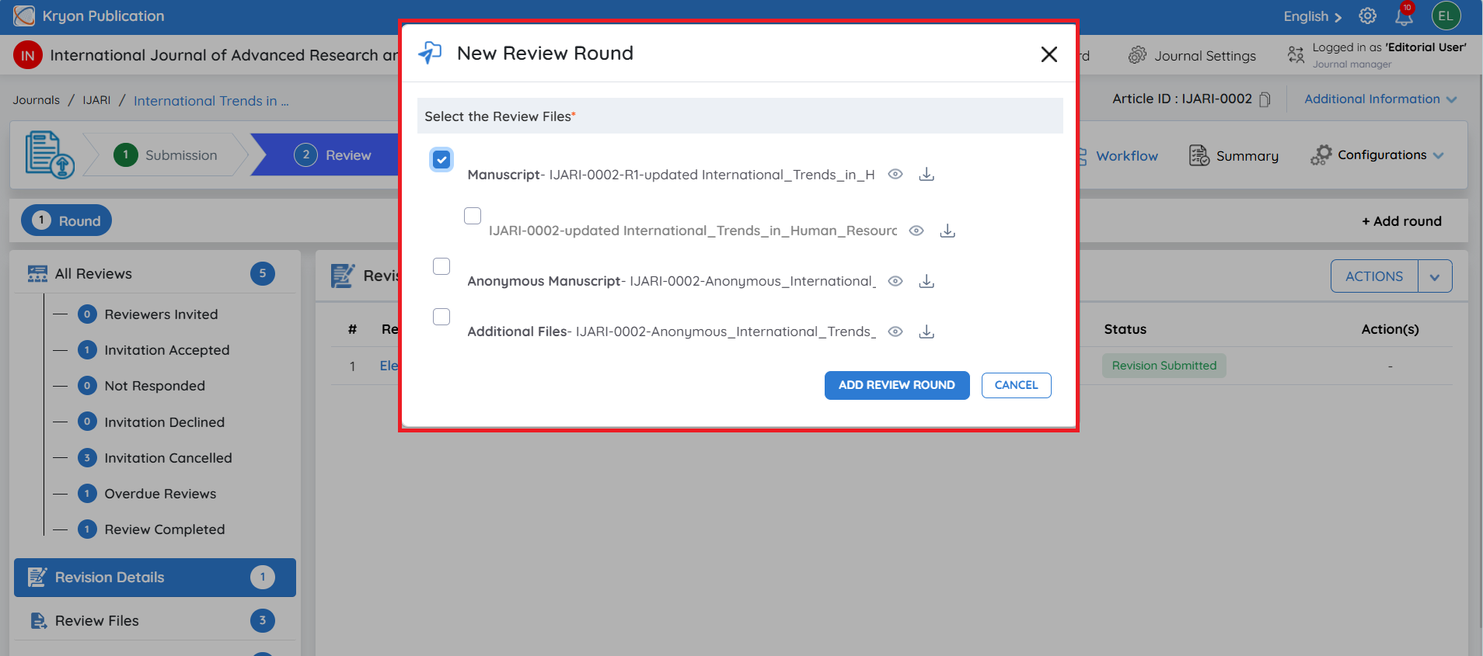Screen dimensions: 1483x656
Task: Preview the Manuscript file via eye icon
Action: tap(895, 175)
